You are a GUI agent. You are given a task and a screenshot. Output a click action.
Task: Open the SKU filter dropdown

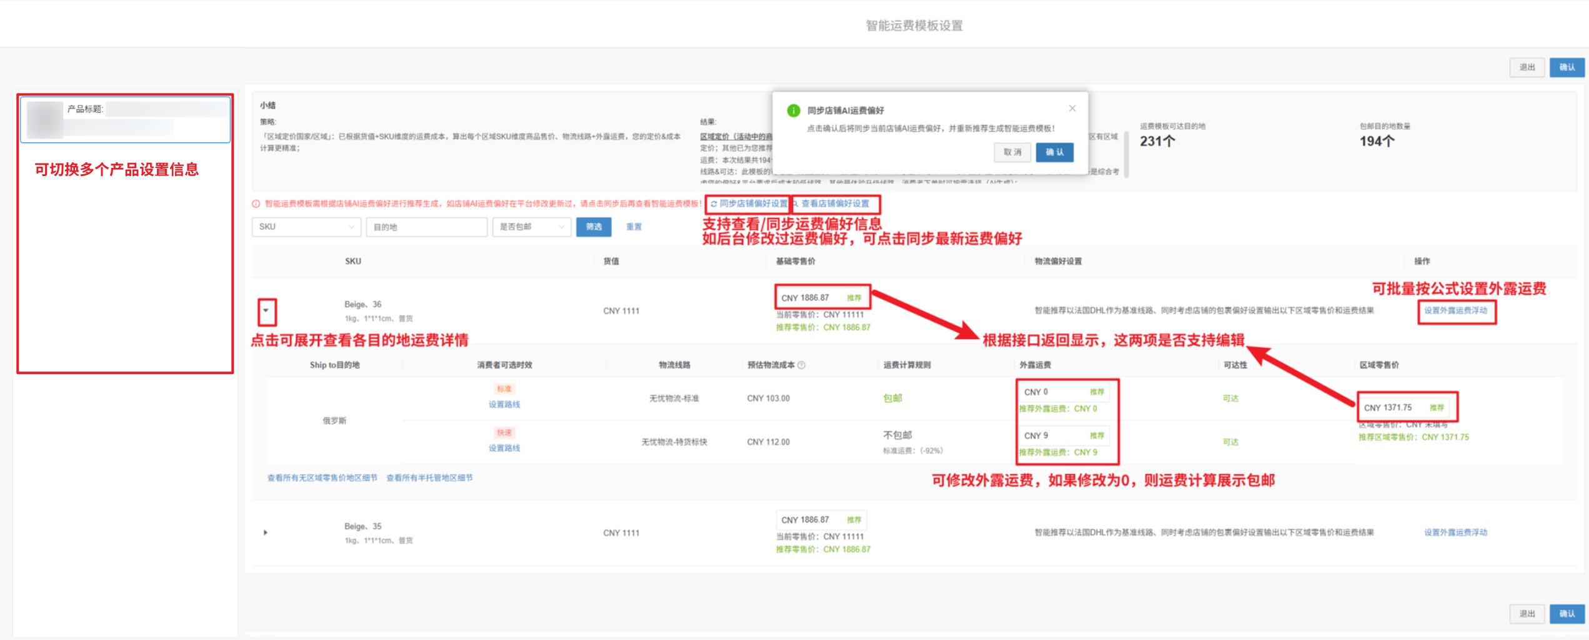point(306,227)
